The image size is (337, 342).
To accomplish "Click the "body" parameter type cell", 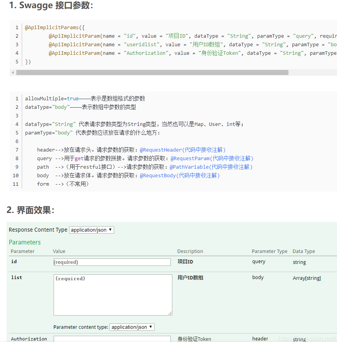I will click(258, 277).
